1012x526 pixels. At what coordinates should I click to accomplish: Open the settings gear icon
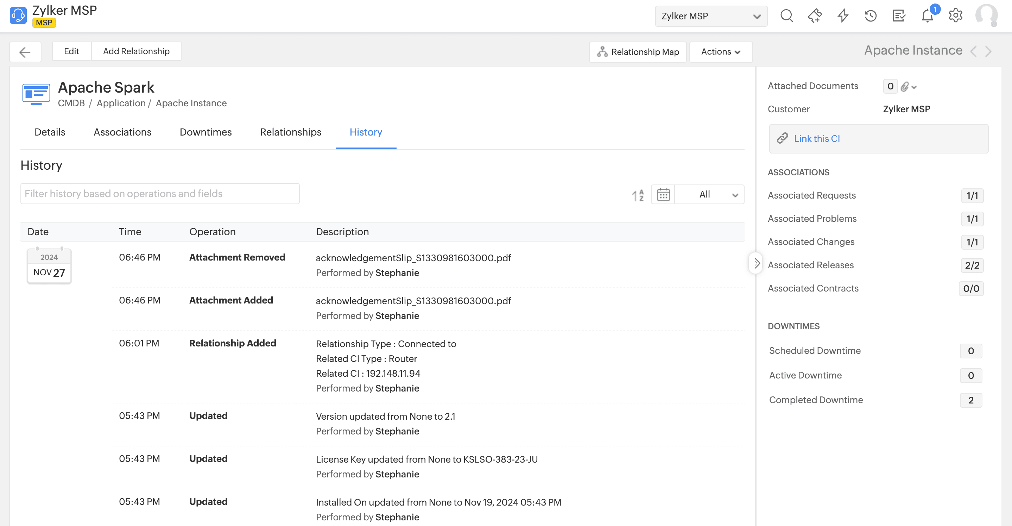coord(955,16)
